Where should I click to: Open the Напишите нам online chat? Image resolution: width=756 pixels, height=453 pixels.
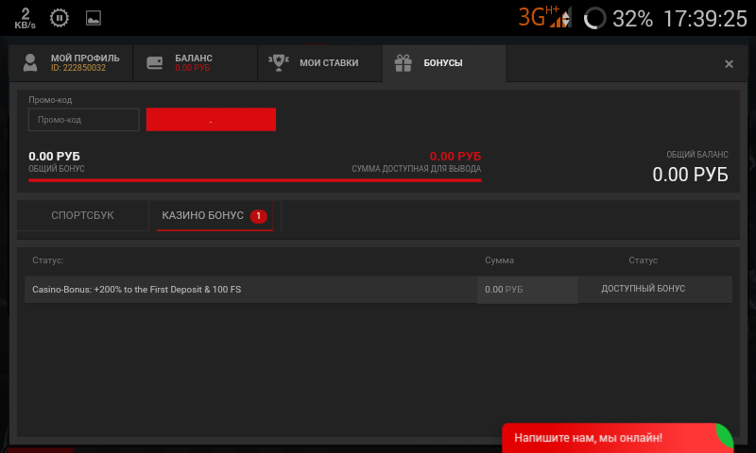(617, 438)
